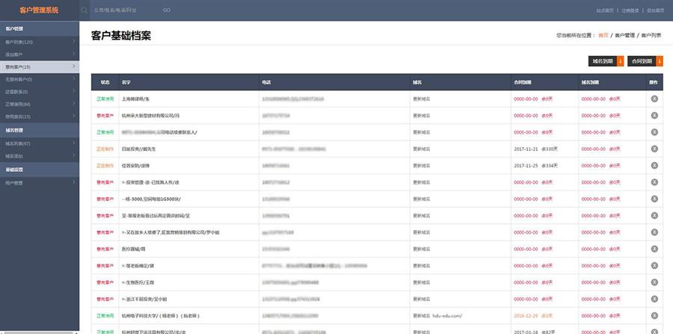Image resolution: width=673 pixels, height=334 pixels.
Task: Click delete icon for 日站投资 row
Action: (654, 149)
